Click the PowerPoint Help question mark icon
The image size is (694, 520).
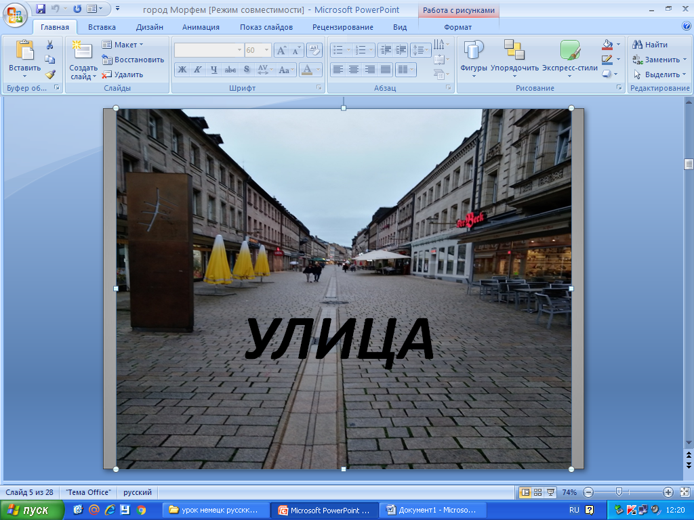point(687,26)
